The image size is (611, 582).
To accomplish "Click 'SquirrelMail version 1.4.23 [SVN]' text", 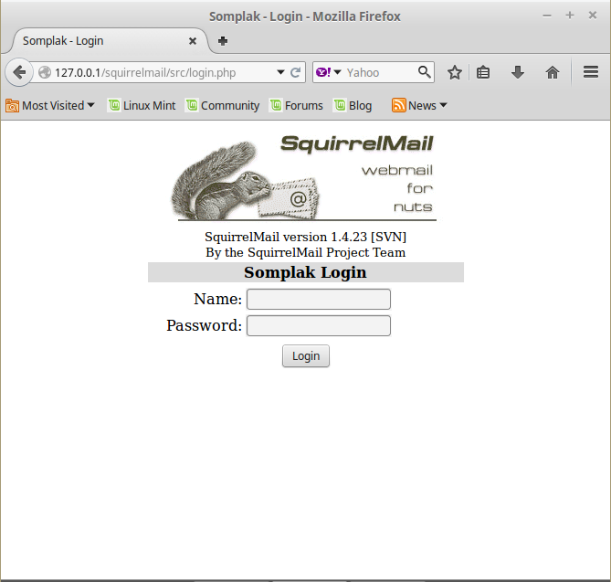I will (x=305, y=237).
